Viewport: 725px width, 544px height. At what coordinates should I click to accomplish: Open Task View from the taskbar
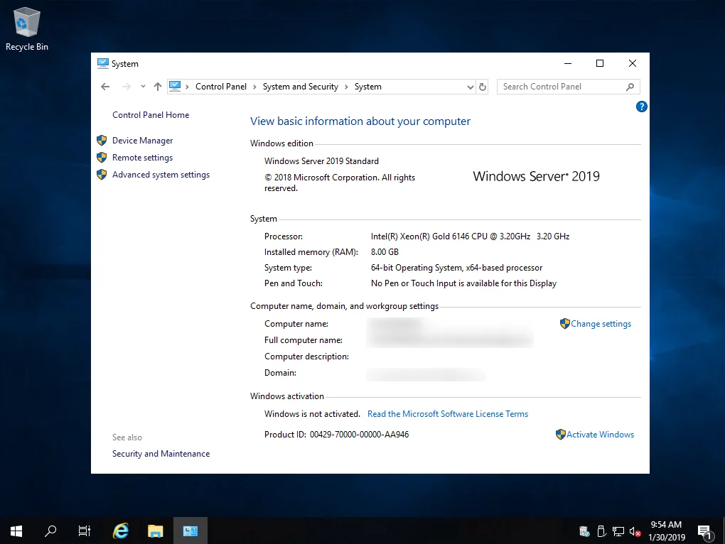click(x=84, y=531)
